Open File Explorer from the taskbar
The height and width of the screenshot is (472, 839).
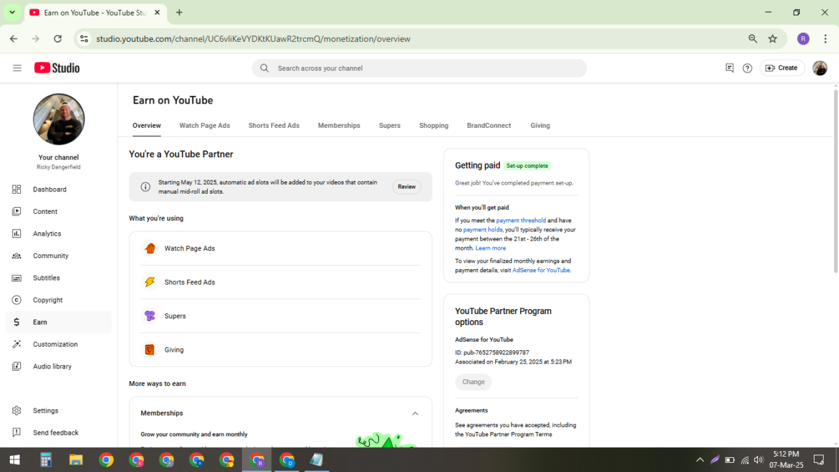coord(76,459)
